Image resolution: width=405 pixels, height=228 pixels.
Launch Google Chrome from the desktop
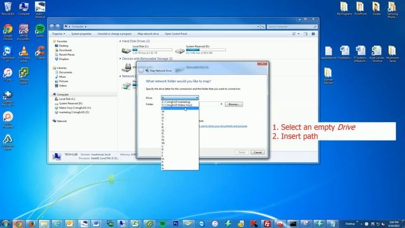(8, 32)
